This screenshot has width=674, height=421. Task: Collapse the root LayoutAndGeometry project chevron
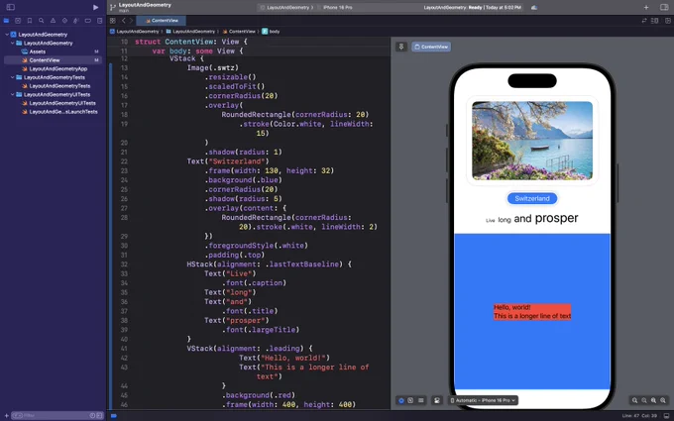pyautogui.click(x=7, y=35)
